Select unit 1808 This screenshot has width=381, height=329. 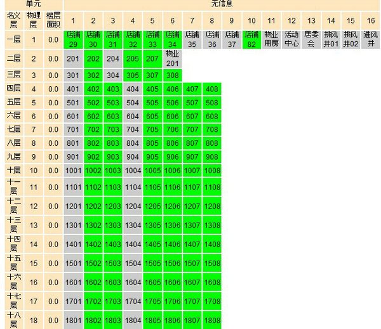212,320
